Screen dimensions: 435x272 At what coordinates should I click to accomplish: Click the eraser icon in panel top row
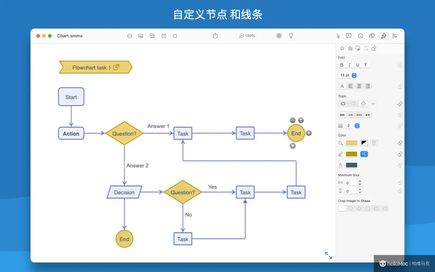(x=374, y=48)
